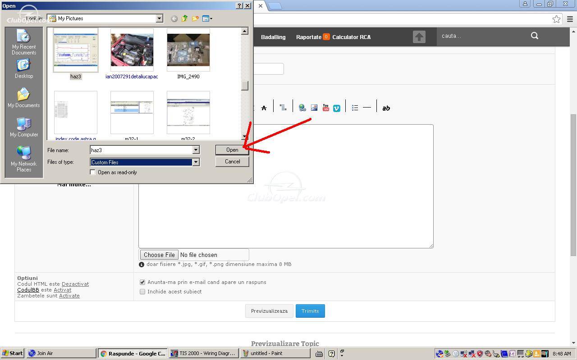577x360 pixels.
Task: Click the insert link globe icon
Action: [x=302, y=108]
